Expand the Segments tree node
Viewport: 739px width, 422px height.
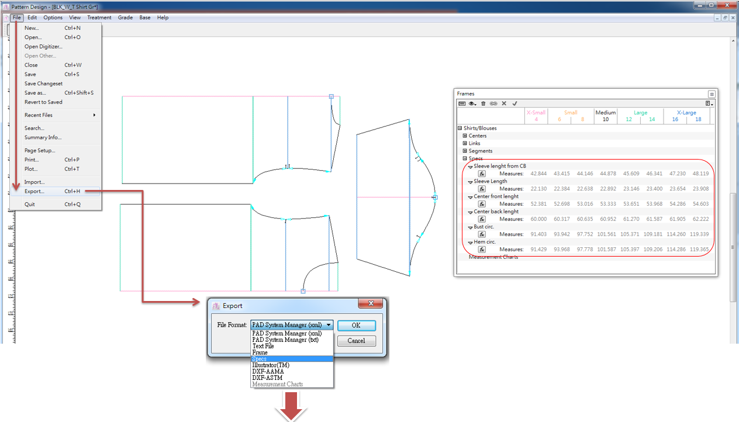(x=465, y=151)
